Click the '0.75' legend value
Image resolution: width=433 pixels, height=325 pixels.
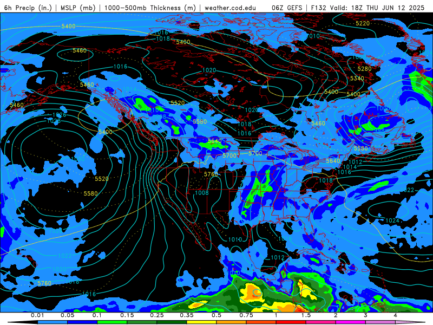[246, 315]
